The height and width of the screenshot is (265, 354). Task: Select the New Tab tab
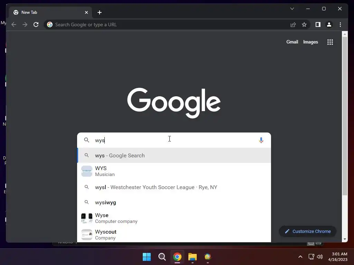pos(50,12)
